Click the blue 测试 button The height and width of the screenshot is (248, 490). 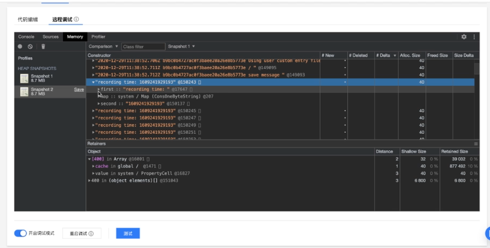click(x=128, y=234)
